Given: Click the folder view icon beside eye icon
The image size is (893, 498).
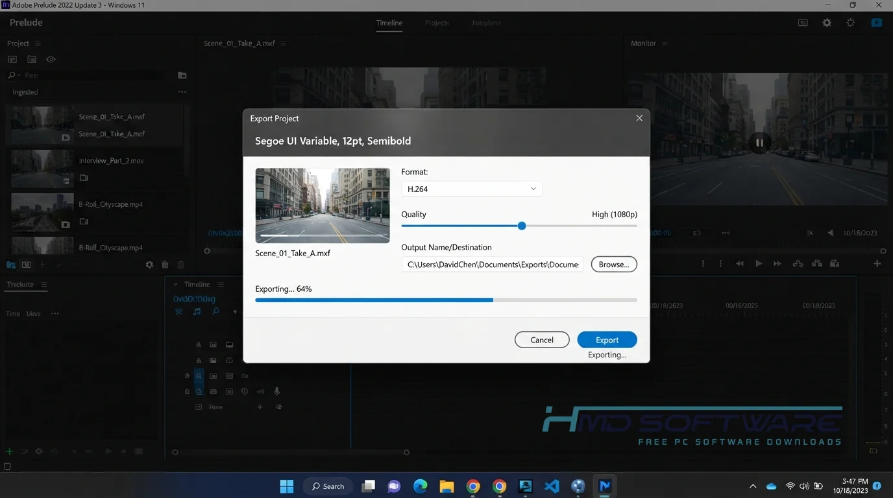Looking at the screenshot, I should (x=31, y=60).
